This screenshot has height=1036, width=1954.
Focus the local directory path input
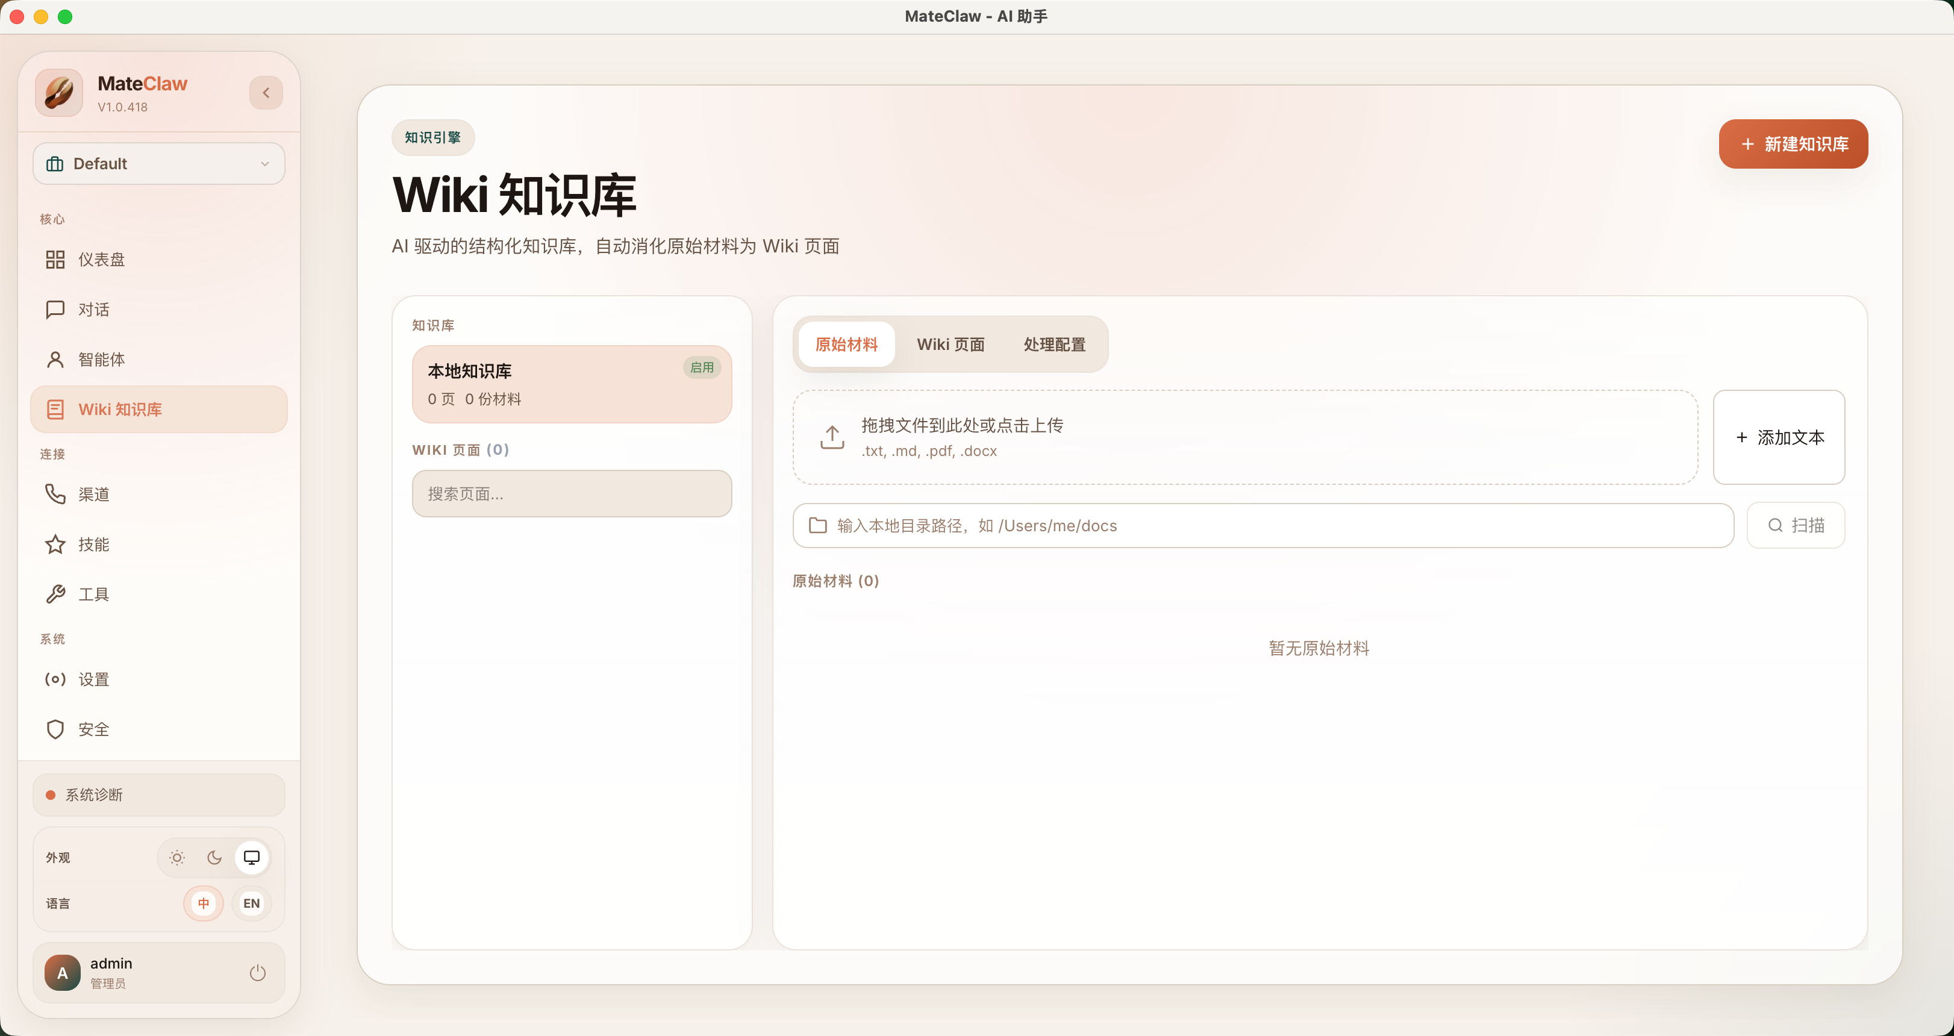coord(1275,526)
